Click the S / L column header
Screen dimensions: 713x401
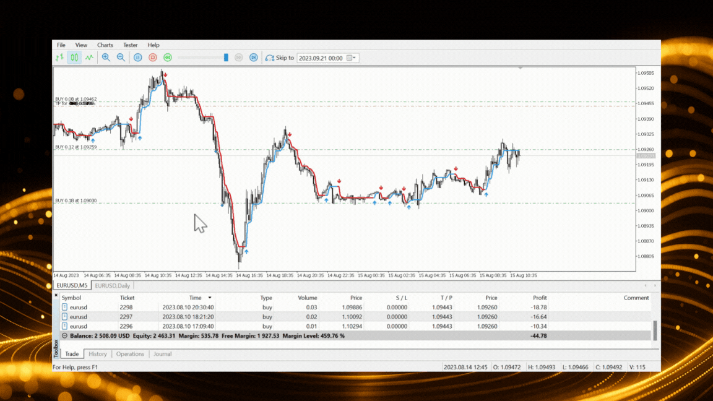(x=402, y=298)
